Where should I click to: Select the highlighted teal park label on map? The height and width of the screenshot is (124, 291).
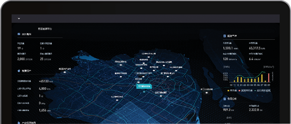click(144, 86)
